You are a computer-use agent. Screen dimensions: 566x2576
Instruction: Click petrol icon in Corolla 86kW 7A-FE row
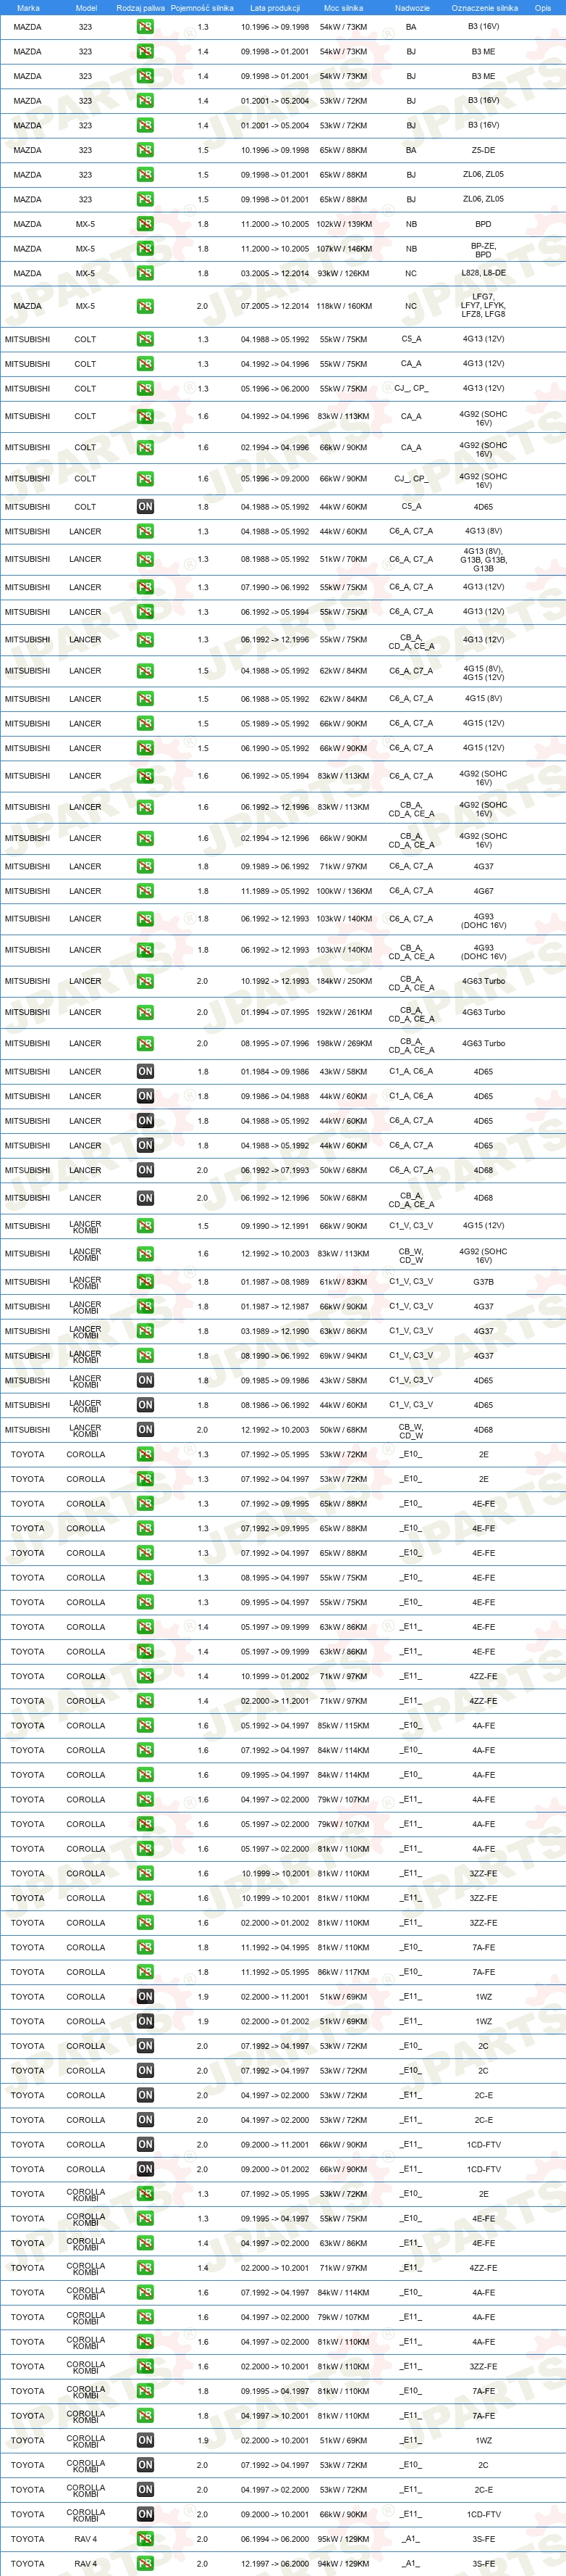[x=145, y=1972]
